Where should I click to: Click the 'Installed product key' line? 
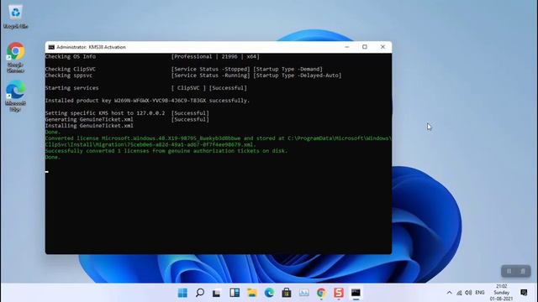coord(148,101)
